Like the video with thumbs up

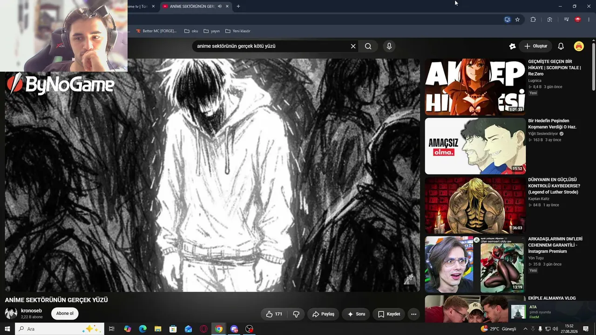click(274, 314)
